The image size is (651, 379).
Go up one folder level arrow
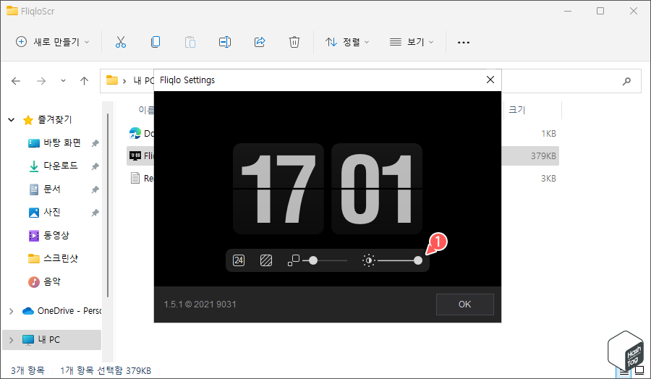85,81
